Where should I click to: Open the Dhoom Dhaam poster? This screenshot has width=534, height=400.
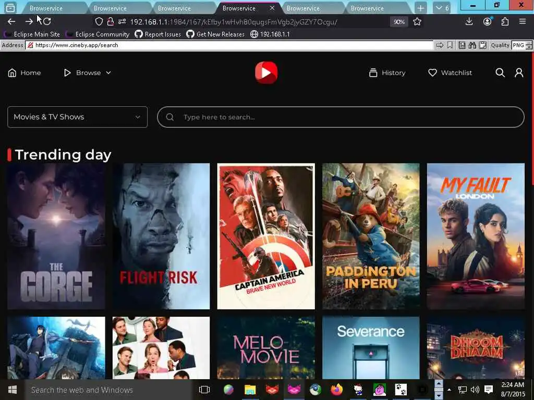[x=476, y=347]
